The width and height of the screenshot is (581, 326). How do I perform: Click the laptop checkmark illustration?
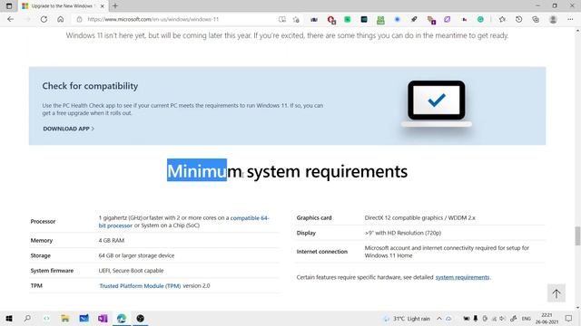click(436, 104)
